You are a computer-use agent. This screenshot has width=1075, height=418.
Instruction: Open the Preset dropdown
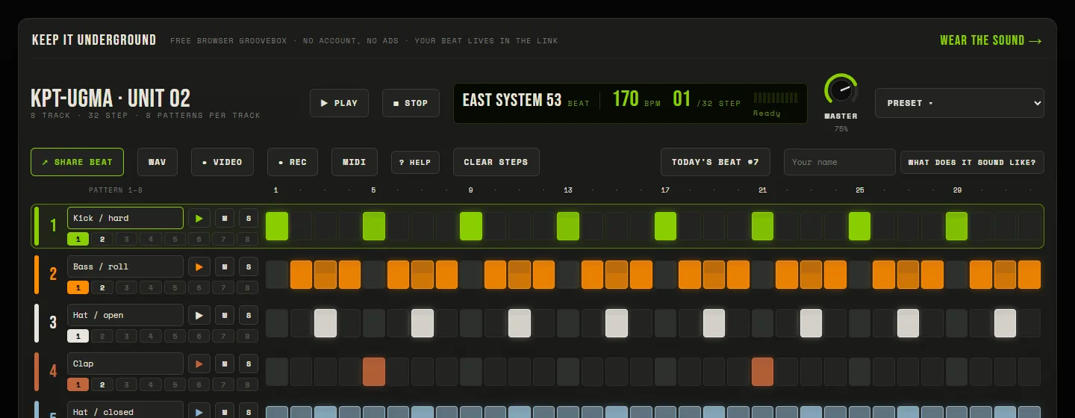pos(959,103)
